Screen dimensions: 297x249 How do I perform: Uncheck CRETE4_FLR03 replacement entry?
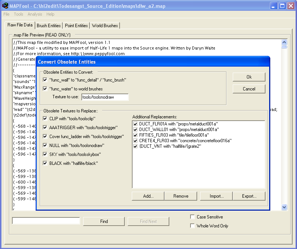135,141
